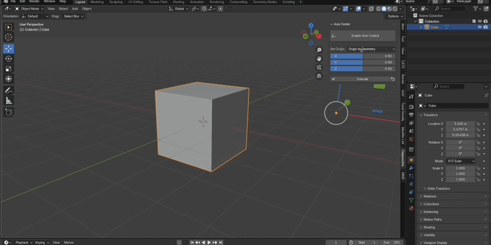Toggle Collection exclude checkbox in outliner
This screenshot has height=245, width=491.
click(474, 21)
